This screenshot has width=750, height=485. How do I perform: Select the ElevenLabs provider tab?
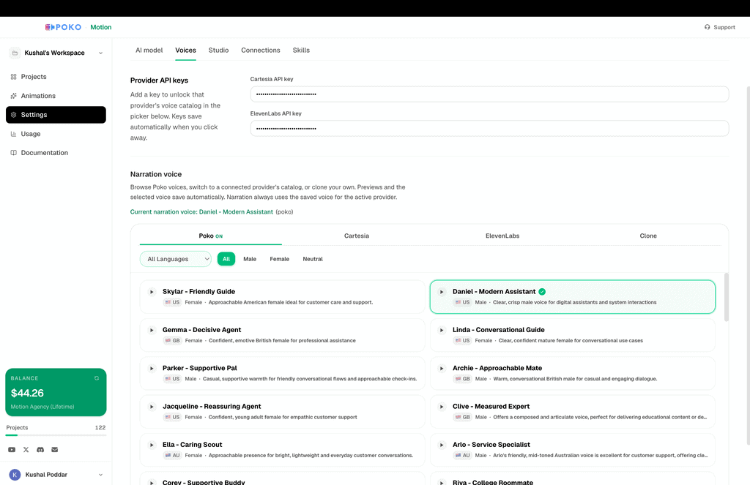[x=502, y=236]
